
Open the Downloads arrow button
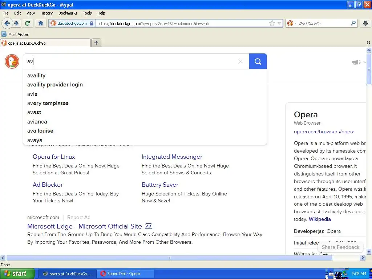click(x=365, y=23)
